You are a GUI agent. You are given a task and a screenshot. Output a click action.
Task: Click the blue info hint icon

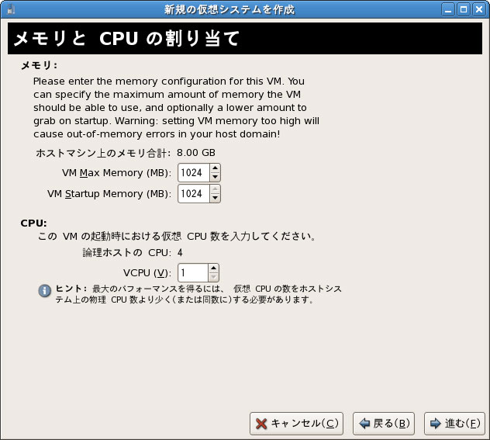coord(45,290)
